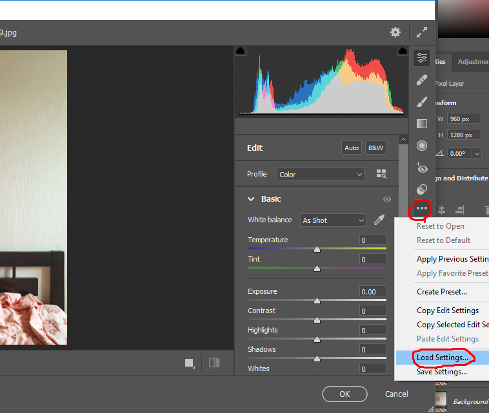
Task: Click the Temperature slider handle
Action: [x=317, y=249]
